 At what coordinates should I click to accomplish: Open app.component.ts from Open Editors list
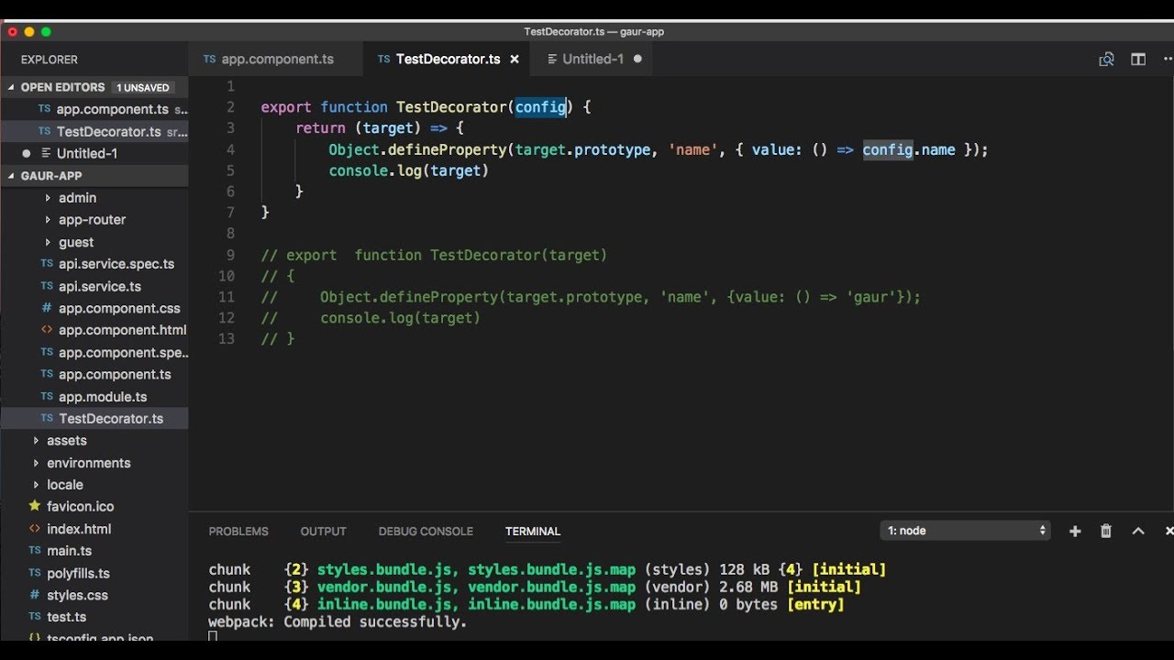(94, 109)
